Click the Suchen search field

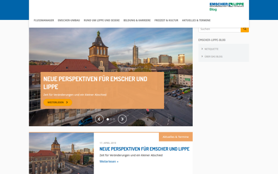tap(220, 30)
